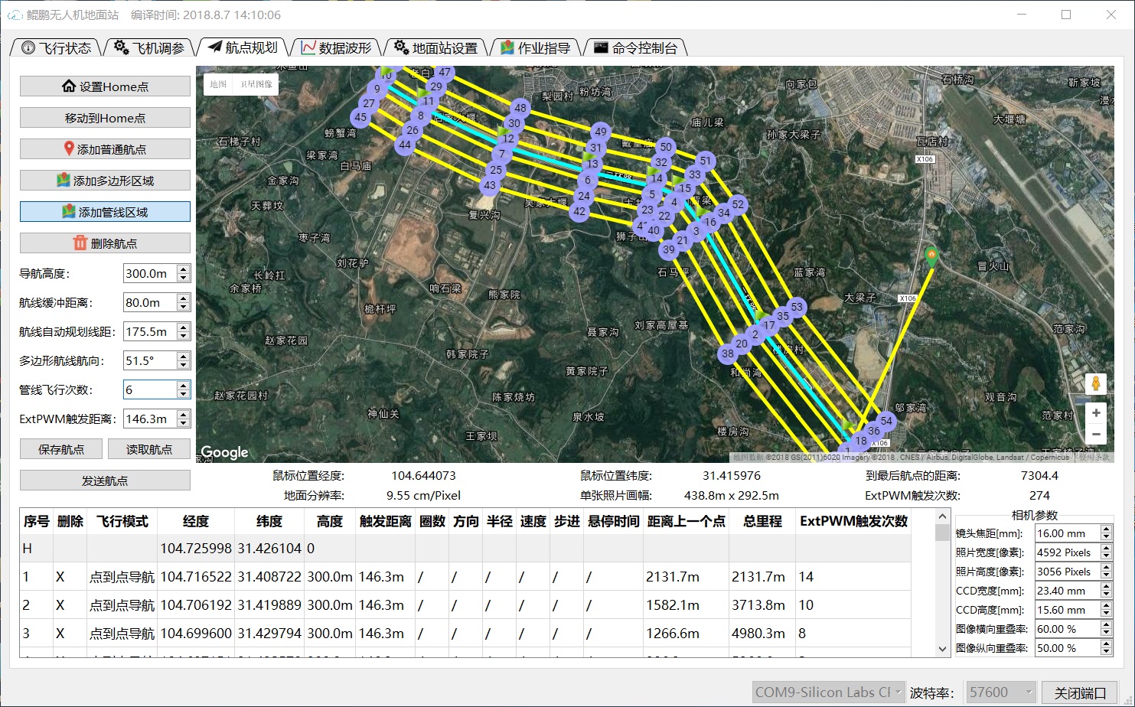Click waypoint marker 48 on the map
The height and width of the screenshot is (707, 1135).
pos(520,108)
